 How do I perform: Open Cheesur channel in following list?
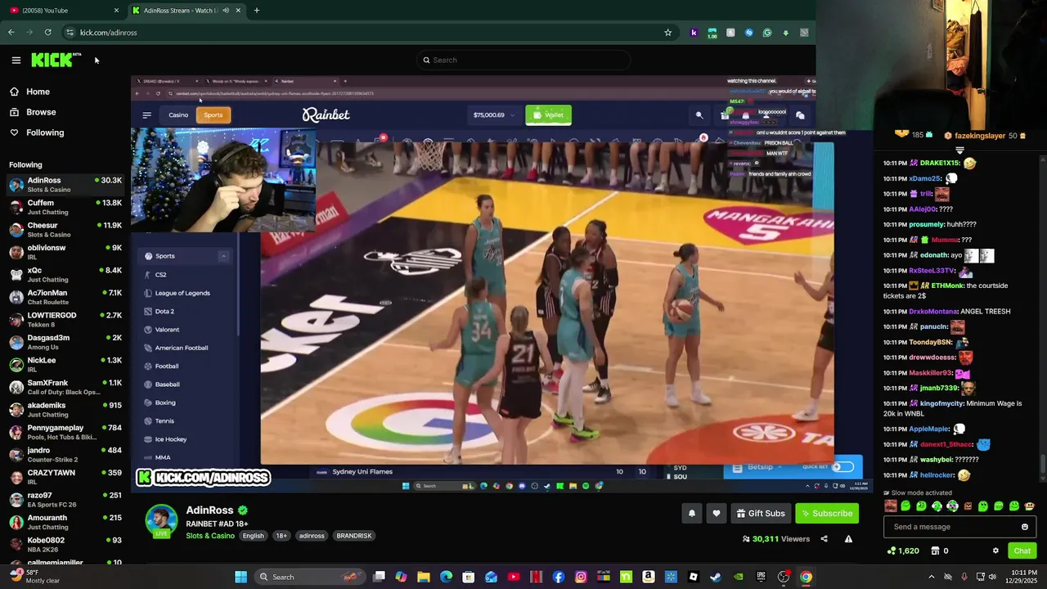pyautogui.click(x=65, y=230)
